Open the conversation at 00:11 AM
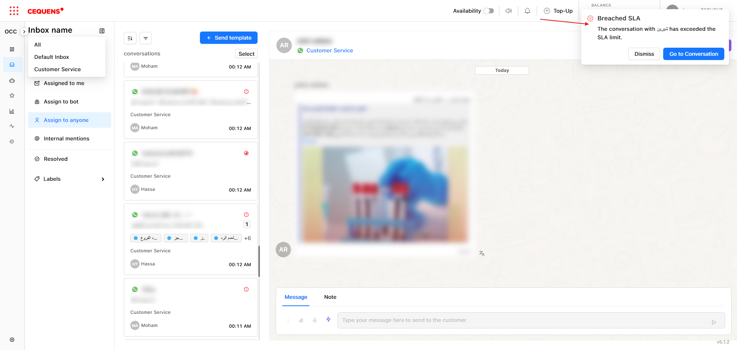The image size is (737, 350). tap(191, 307)
